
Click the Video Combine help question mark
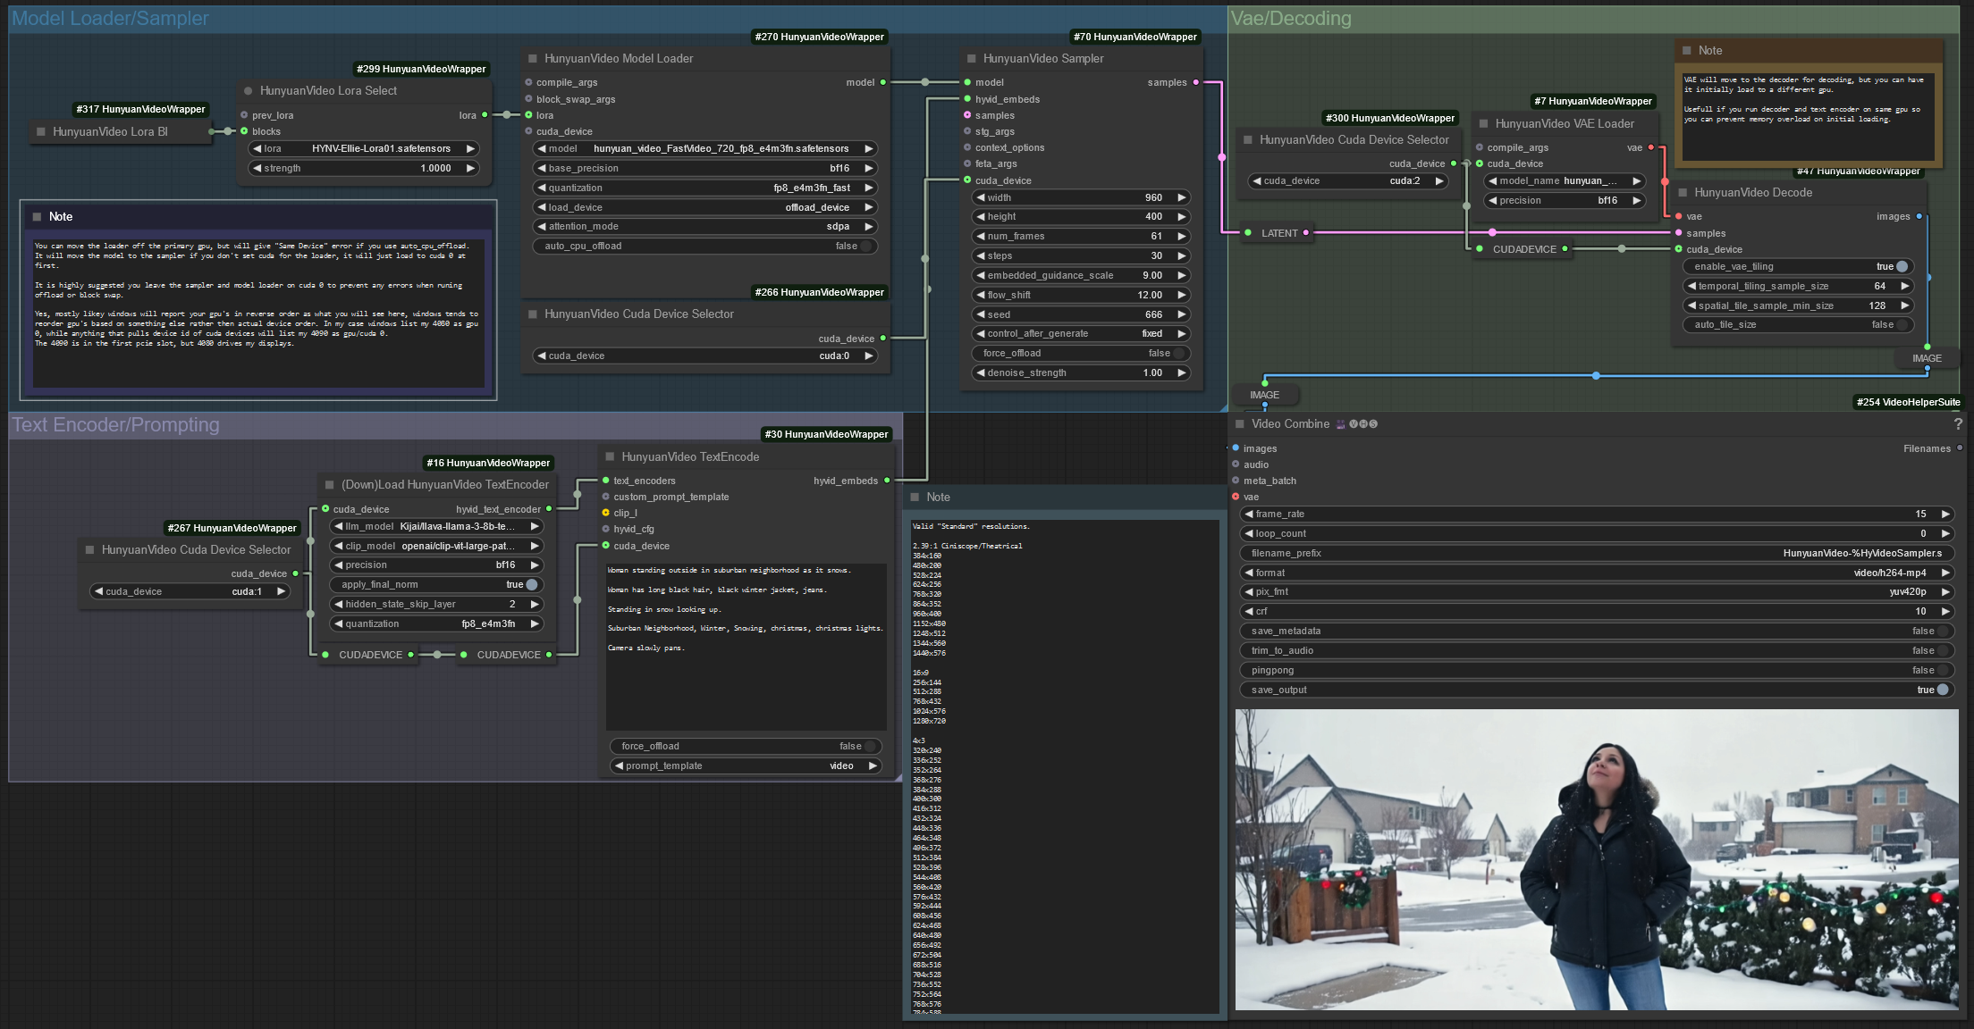[x=1958, y=424]
